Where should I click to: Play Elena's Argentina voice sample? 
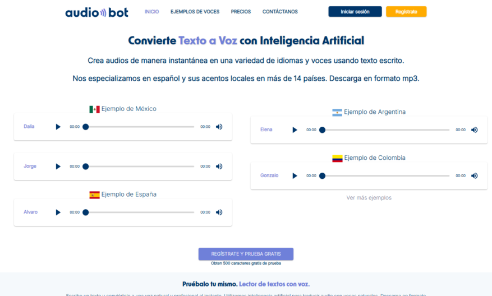(x=295, y=130)
